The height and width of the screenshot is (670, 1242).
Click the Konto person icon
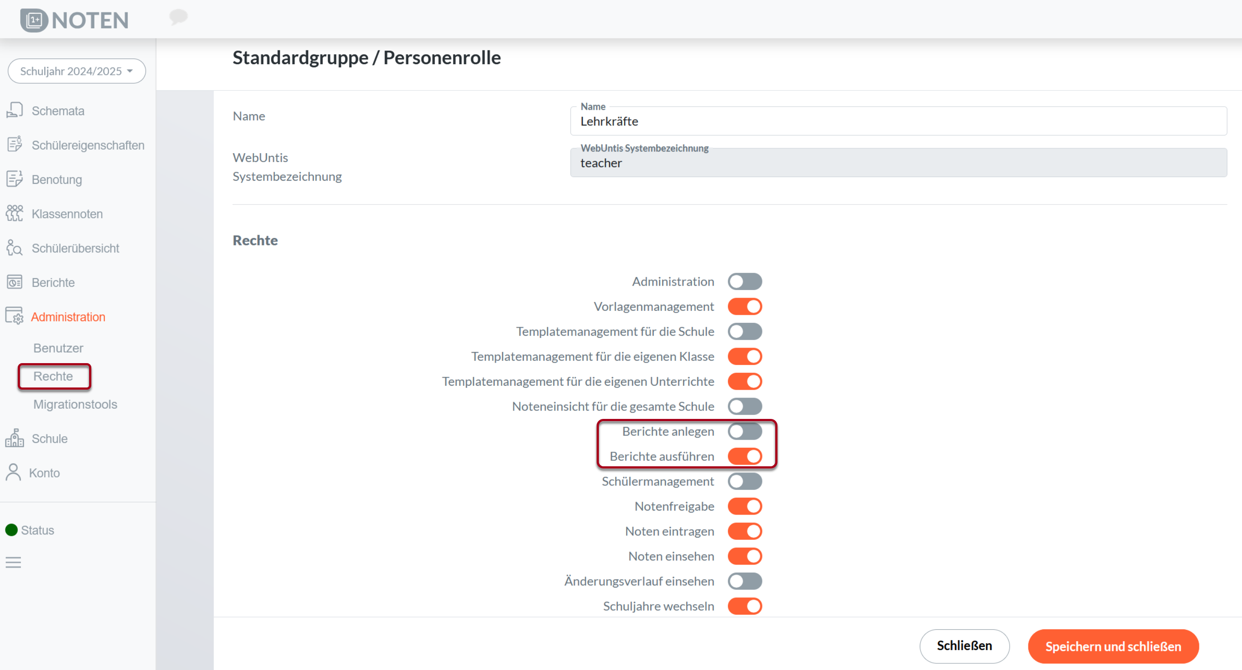click(13, 472)
